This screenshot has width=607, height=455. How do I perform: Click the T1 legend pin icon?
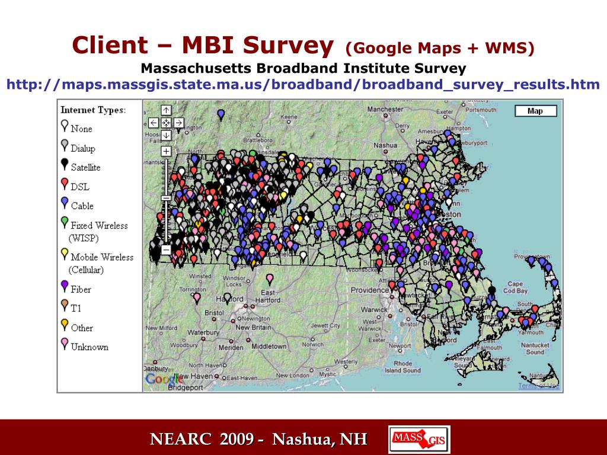[x=65, y=305]
